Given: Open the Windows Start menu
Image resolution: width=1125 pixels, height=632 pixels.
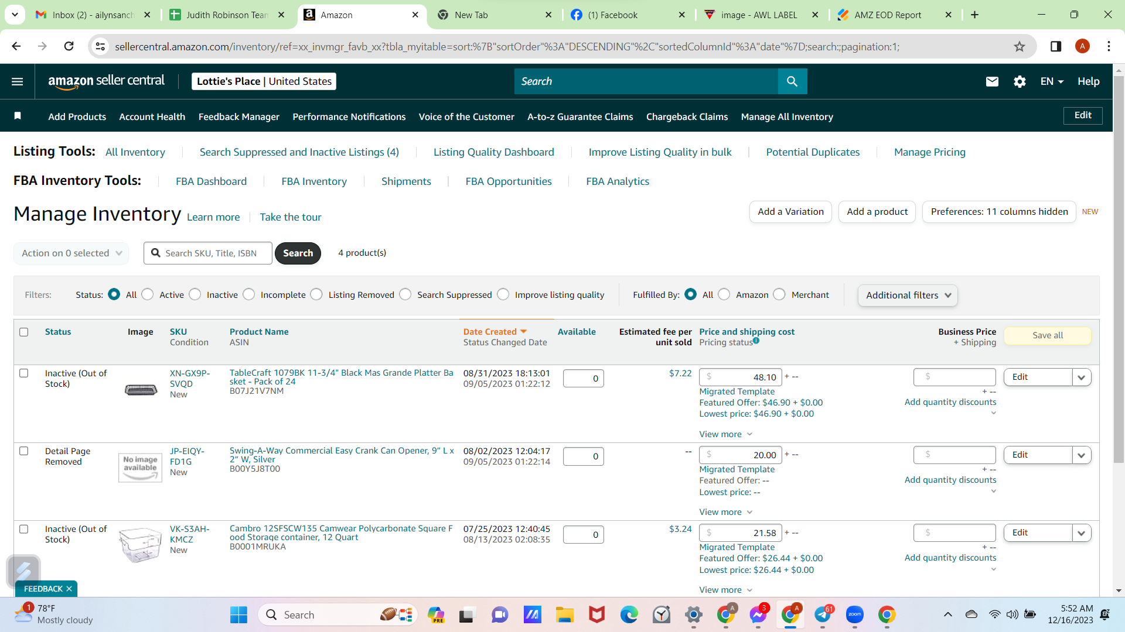Looking at the screenshot, I should coord(239,614).
